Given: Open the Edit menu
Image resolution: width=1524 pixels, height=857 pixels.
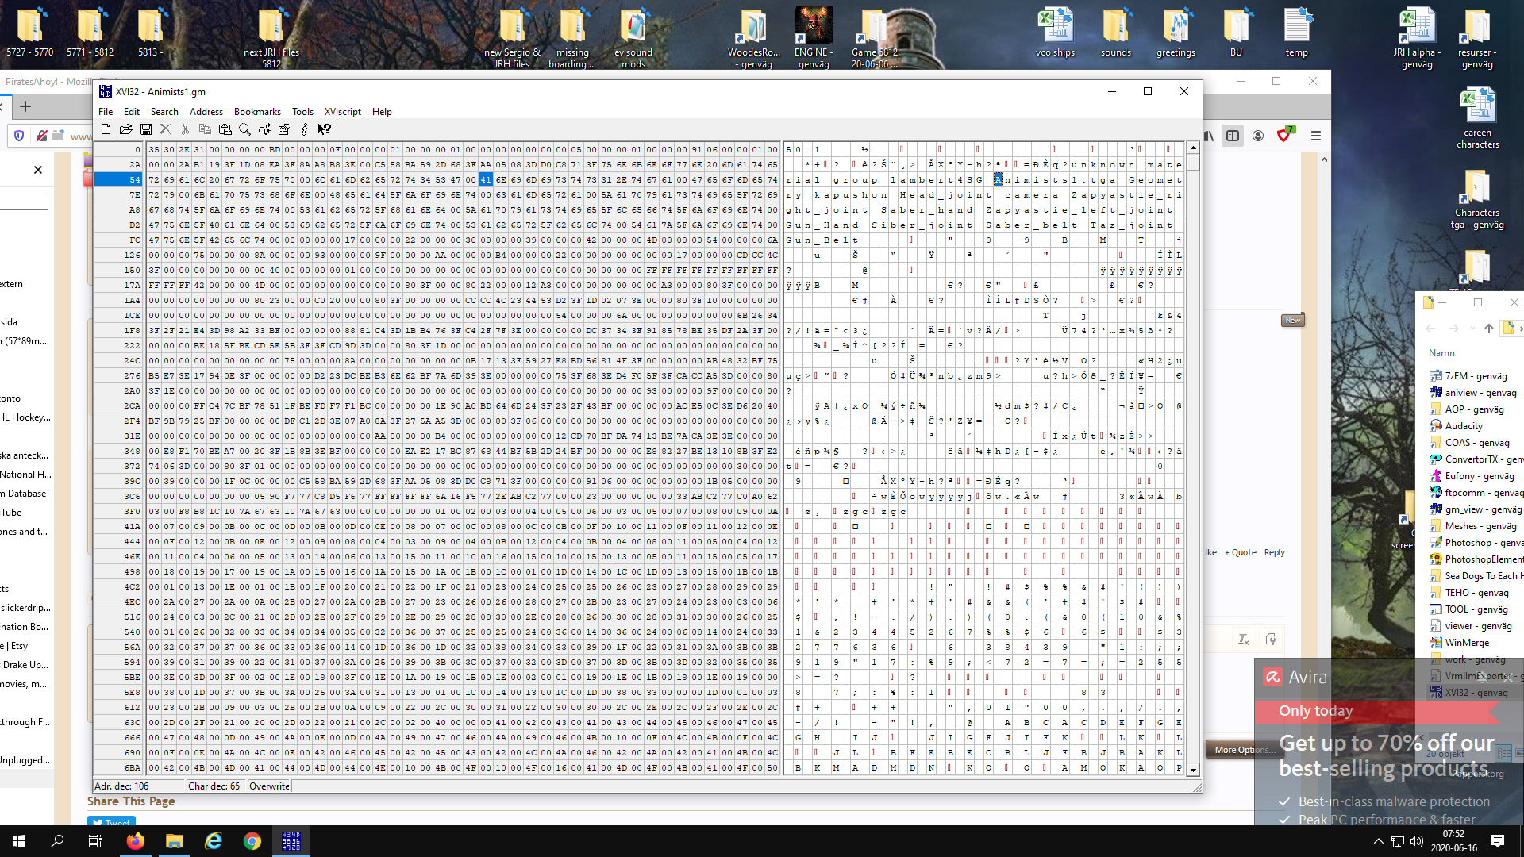Looking at the screenshot, I should pos(132,112).
